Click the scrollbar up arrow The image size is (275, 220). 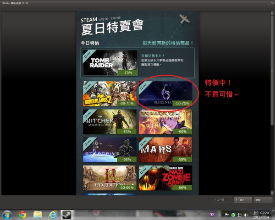pos(272,13)
